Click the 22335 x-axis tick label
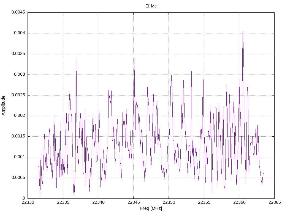 tap(63, 203)
